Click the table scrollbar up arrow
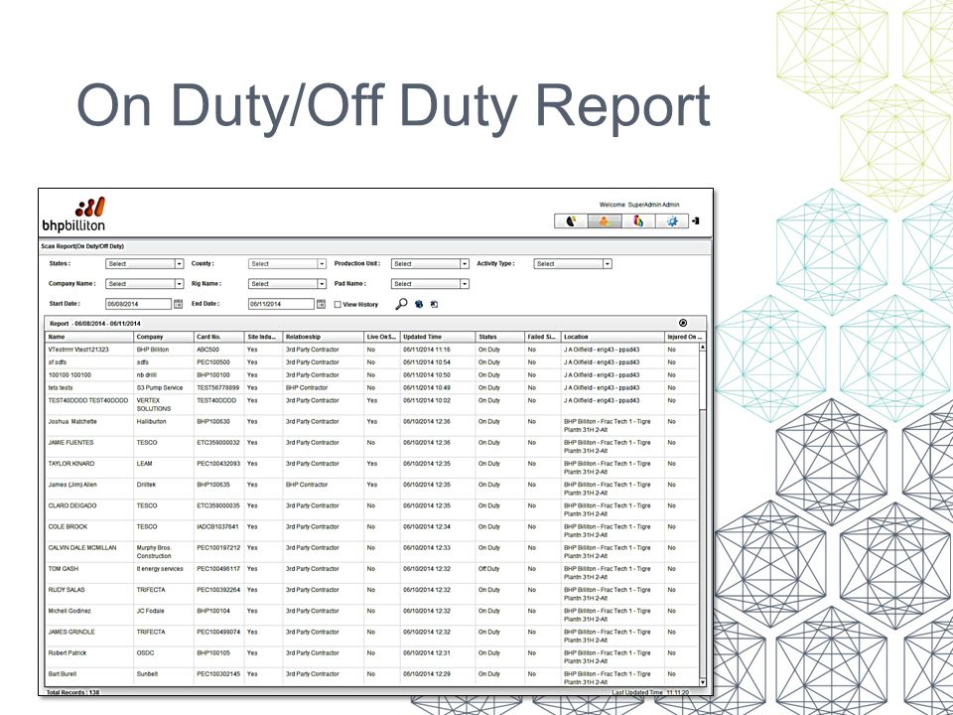Viewport: 953px width, 715px height. [703, 348]
